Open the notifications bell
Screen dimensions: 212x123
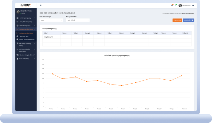click(x=176, y=5)
